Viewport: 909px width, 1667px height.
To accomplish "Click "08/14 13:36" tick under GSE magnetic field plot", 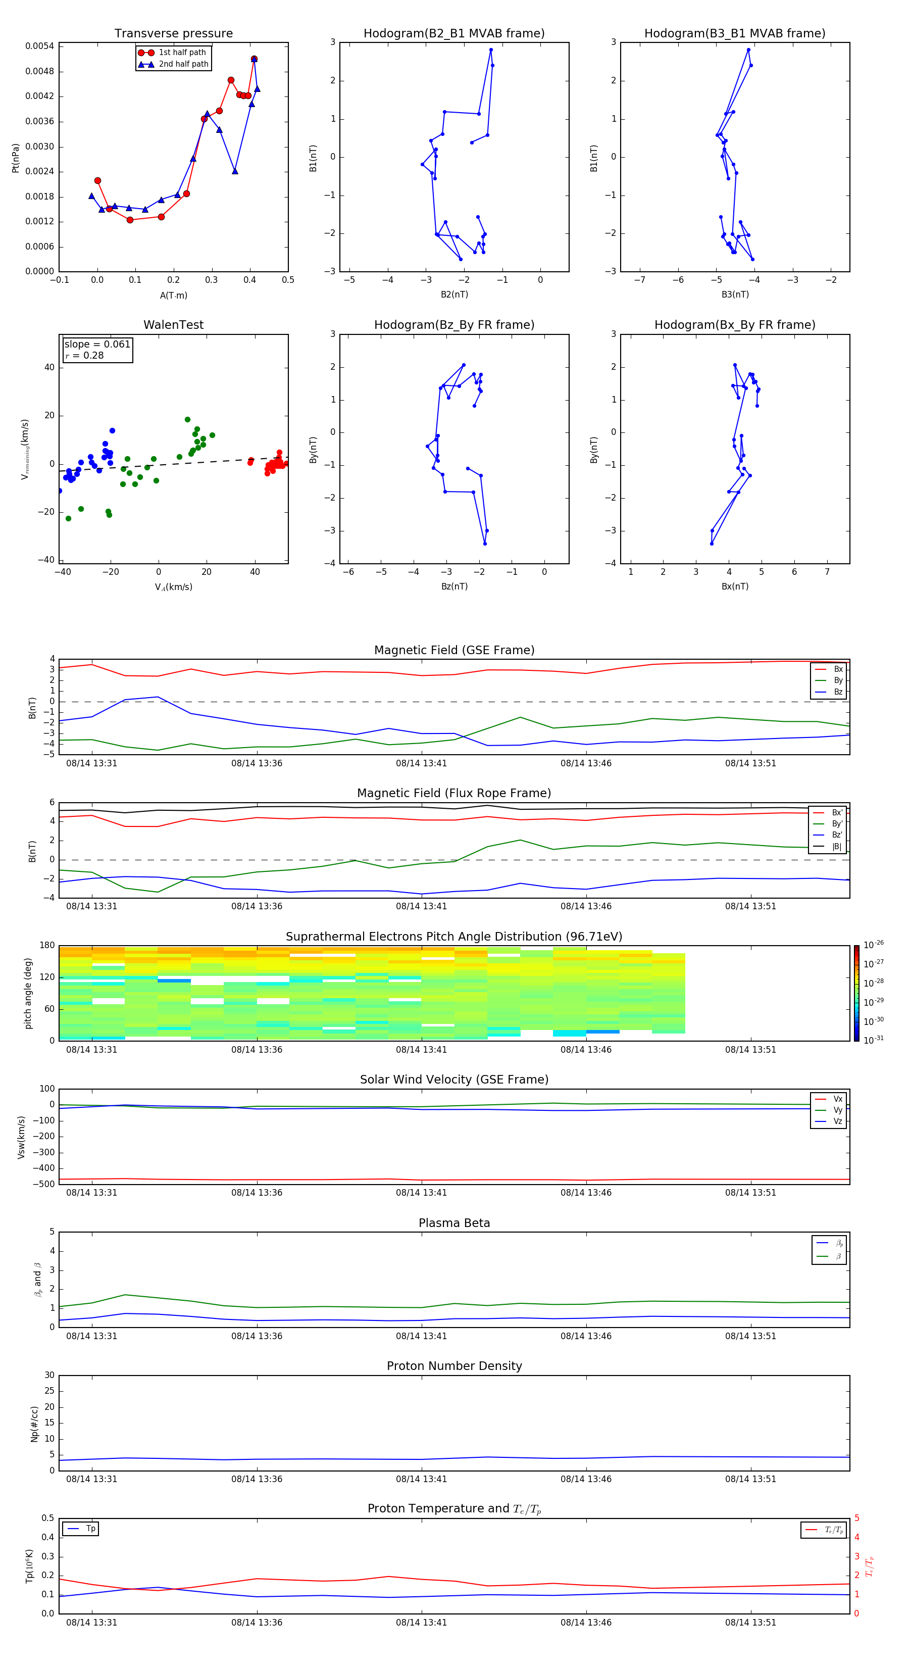I will (257, 764).
